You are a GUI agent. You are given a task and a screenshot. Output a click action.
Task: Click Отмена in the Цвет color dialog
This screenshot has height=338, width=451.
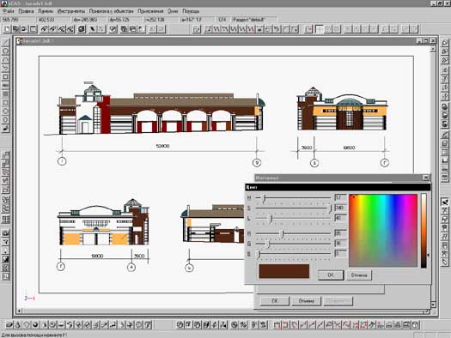coord(359,275)
